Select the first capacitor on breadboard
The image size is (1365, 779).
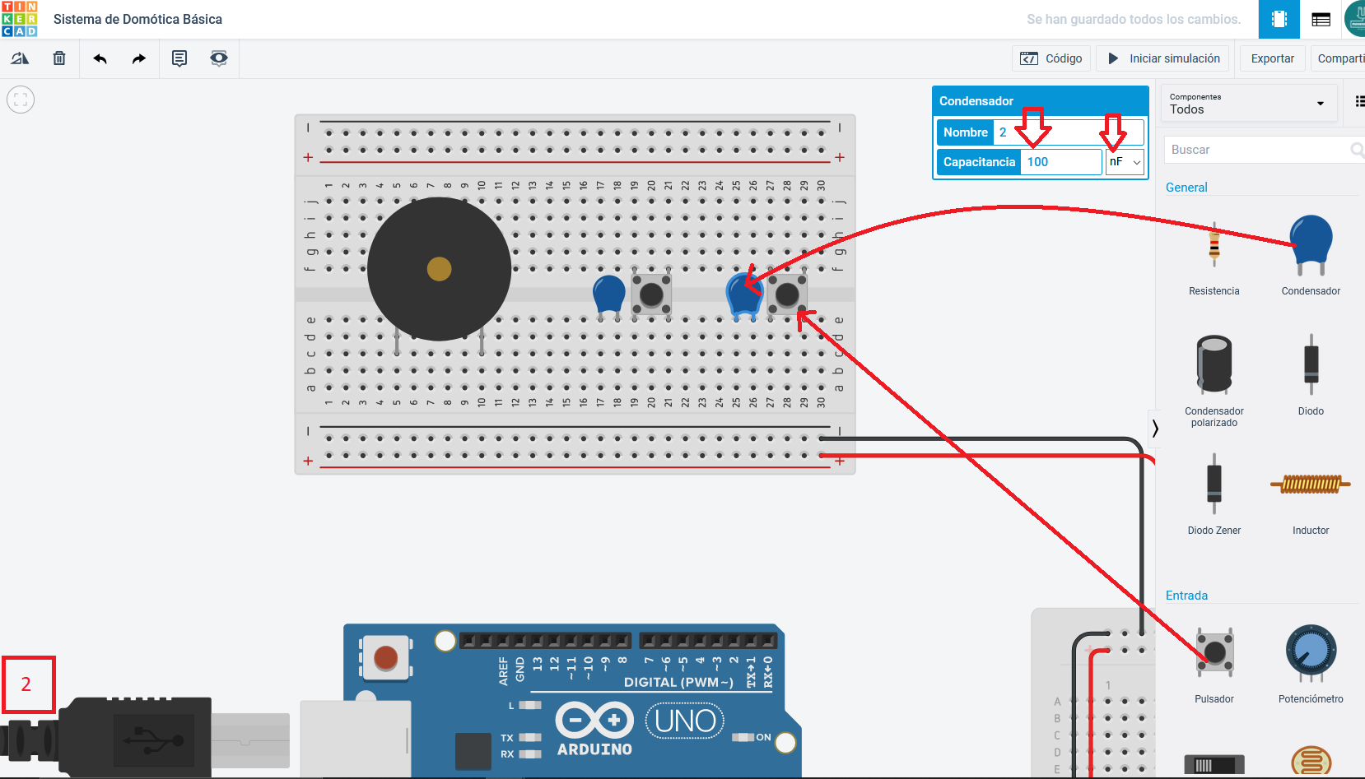[x=609, y=298]
